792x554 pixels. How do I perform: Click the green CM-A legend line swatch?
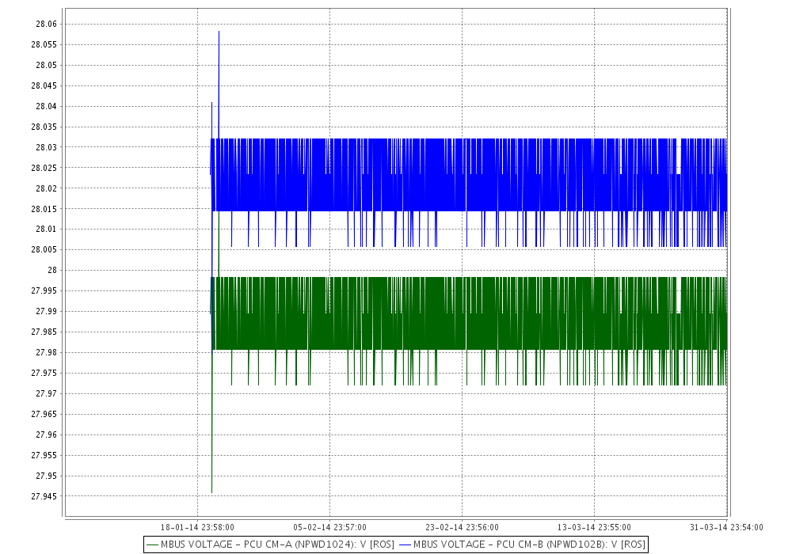click(x=153, y=545)
